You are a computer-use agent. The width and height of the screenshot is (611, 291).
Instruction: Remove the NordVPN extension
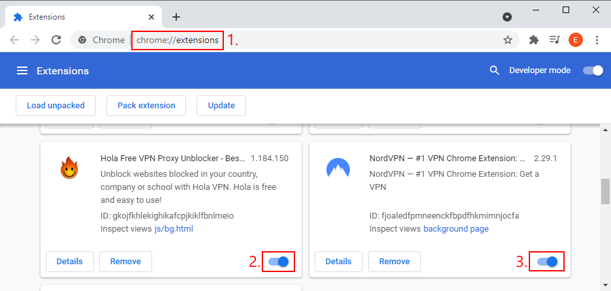click(394, 262)
